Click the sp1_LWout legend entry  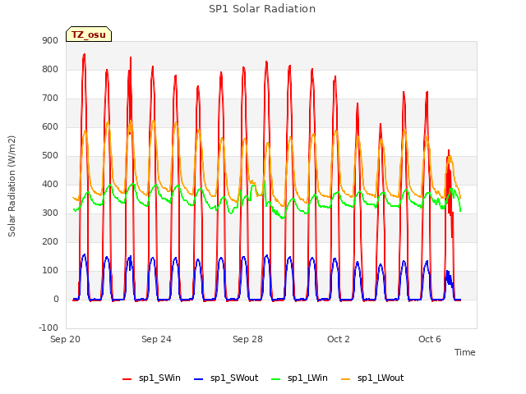(372, 378)
